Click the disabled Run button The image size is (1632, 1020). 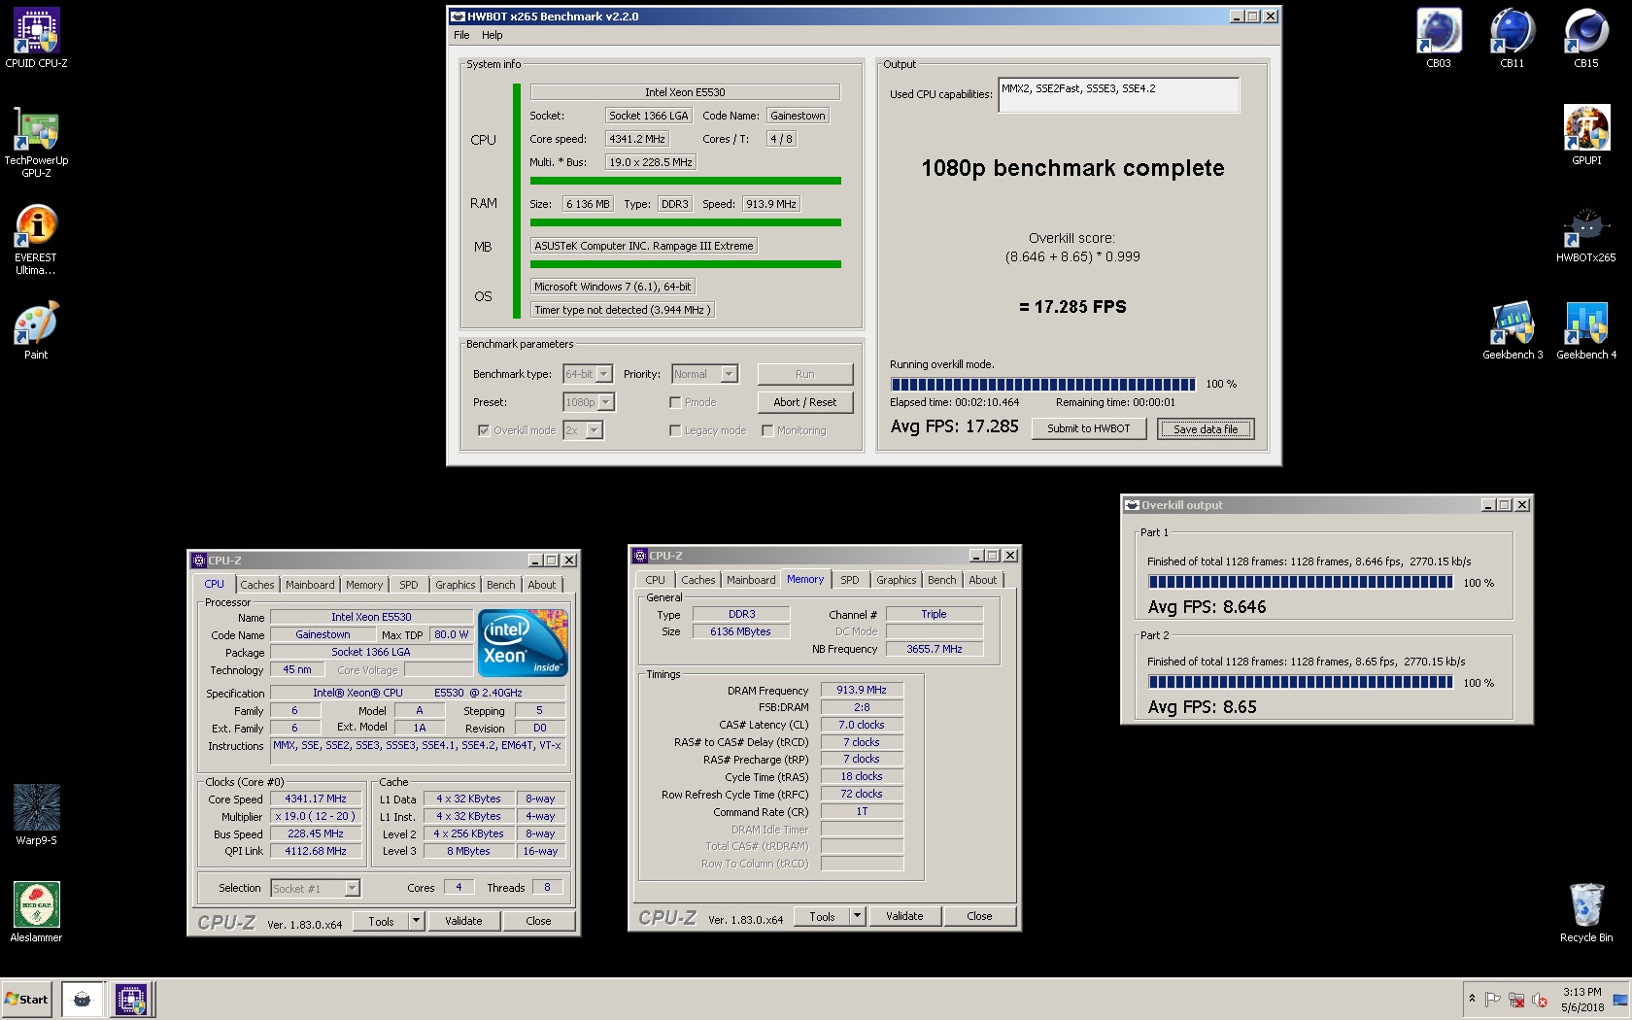[805, 374]
